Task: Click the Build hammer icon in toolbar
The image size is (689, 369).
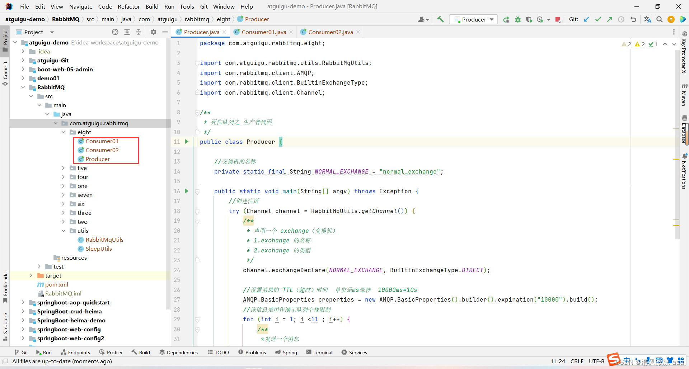Action: click(440, 19)
